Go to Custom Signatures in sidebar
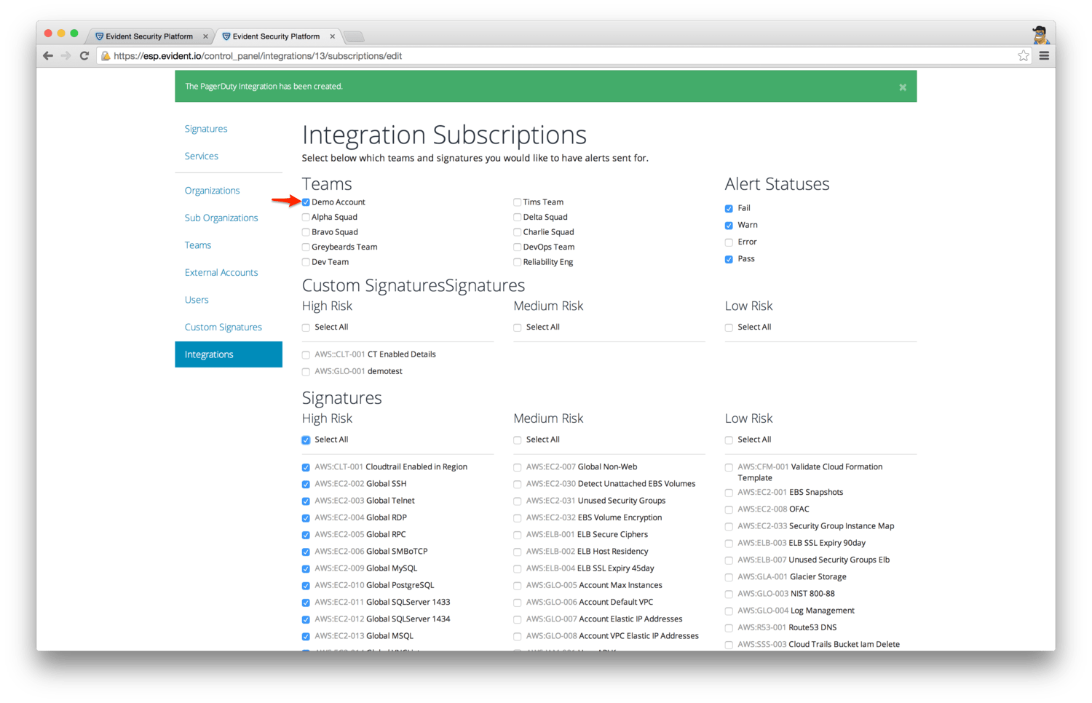The width and height of the screenshot is (1092, 703). [x=223, y=327]
